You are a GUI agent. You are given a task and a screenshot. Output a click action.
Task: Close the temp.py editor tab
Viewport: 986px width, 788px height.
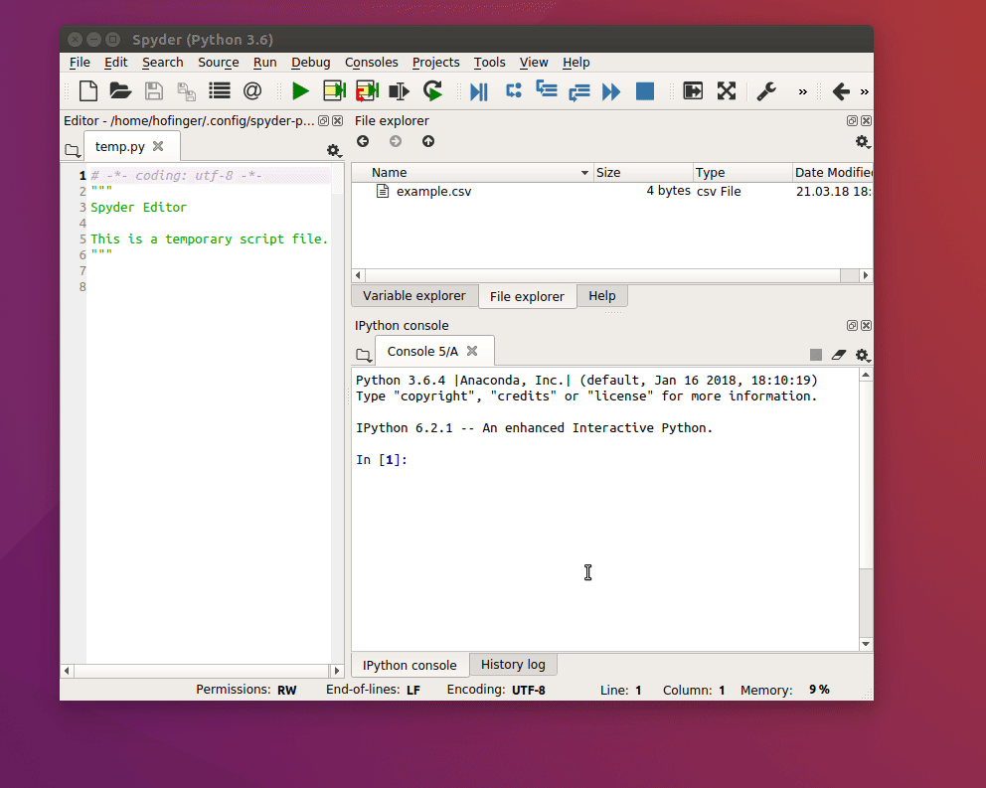click(x=158, y=146)
